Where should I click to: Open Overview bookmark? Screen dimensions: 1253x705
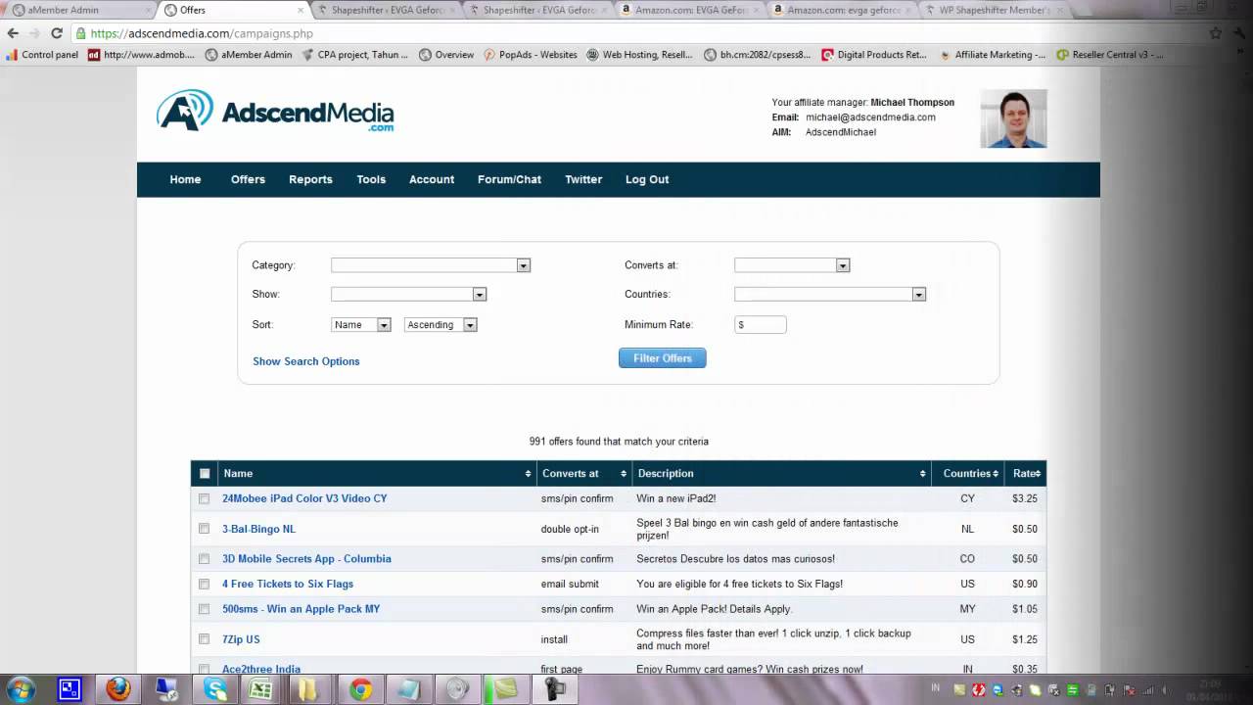pos(446,55)
